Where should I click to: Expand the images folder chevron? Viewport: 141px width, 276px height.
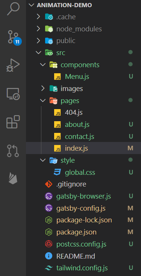(43, 88)
